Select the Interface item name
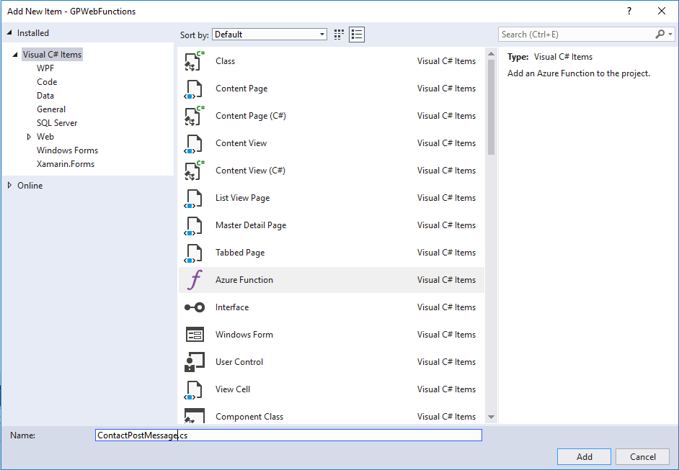The image size is (679, 470). (232, 307)
